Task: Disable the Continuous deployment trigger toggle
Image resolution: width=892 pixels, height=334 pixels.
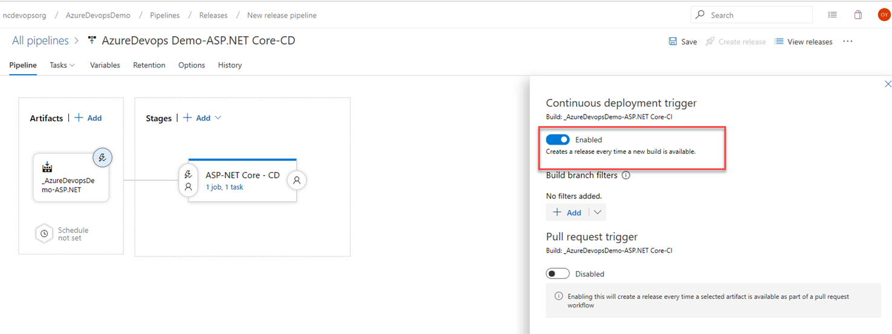Action: pyautogui.click(x=557, y=140)
